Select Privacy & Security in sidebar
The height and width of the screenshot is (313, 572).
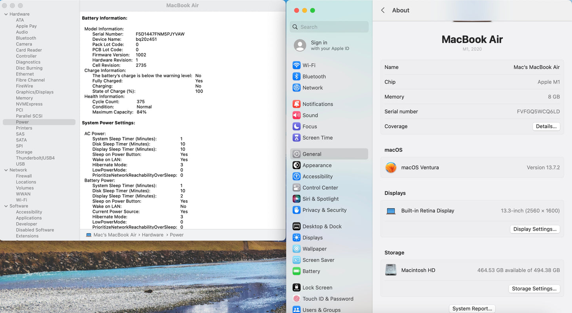(x=324, y=210)
